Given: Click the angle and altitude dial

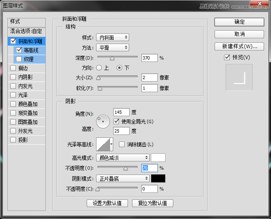Looking at the screenshot, I should [x=103, y=122].
